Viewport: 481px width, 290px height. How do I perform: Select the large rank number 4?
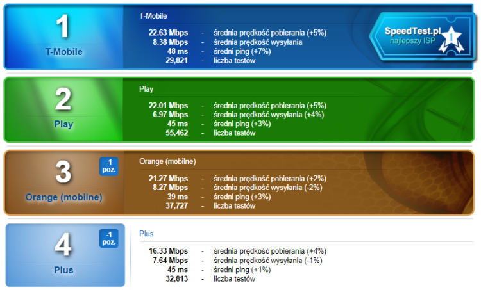click(x=63, y=245)
